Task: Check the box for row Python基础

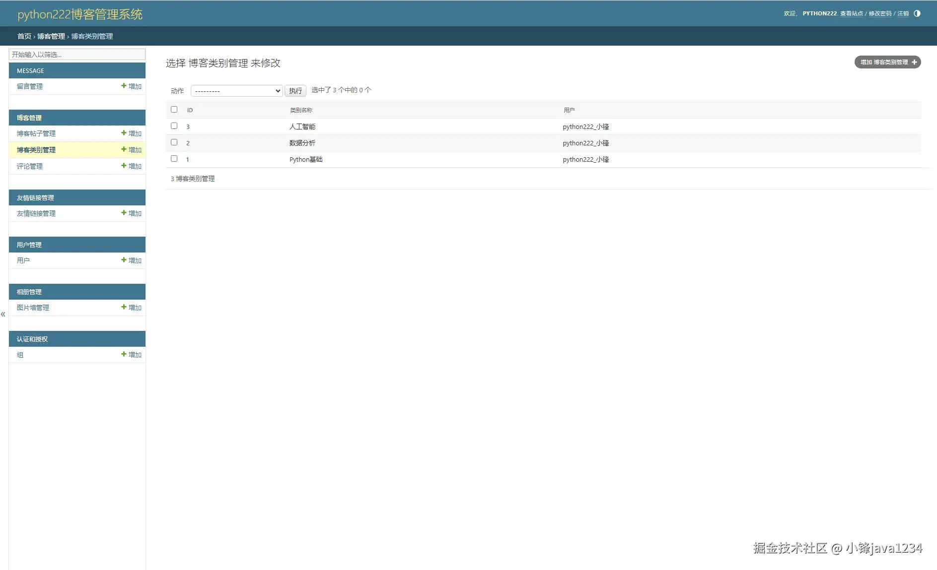Action: (174, 158)
